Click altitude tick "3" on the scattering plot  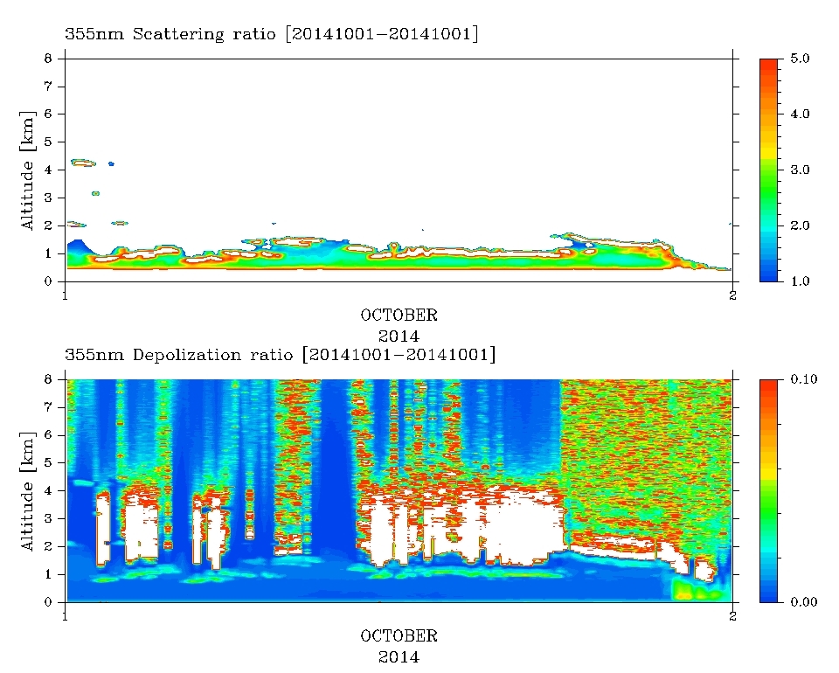tap(48, 198)
